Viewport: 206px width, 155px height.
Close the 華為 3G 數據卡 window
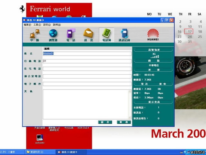point(172,20)
